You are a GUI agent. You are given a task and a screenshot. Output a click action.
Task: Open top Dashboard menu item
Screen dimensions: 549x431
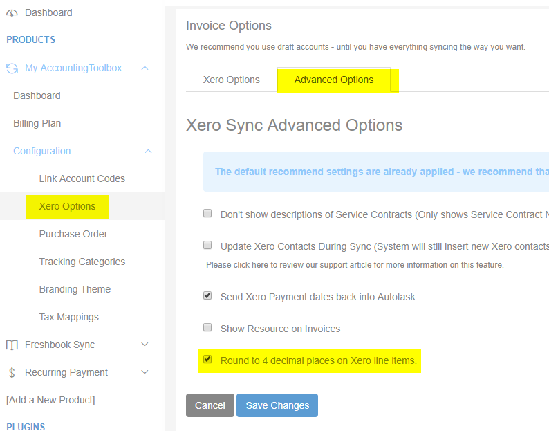point(48,12)
